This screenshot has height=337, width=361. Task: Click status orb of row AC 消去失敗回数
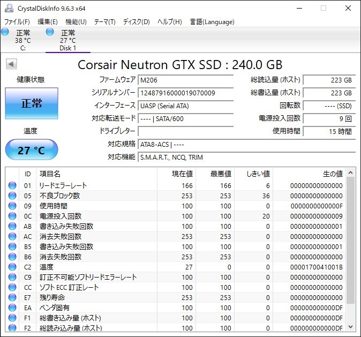pos(12,236)
